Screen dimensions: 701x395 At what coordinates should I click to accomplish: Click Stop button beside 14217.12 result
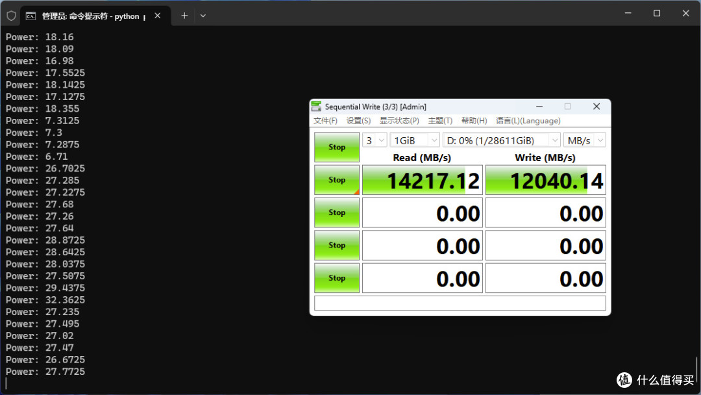pyautogui.click(x=337, y=180)
